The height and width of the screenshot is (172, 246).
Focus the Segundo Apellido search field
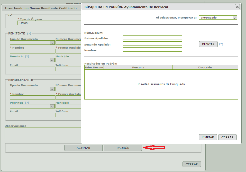tap(152, 44)
